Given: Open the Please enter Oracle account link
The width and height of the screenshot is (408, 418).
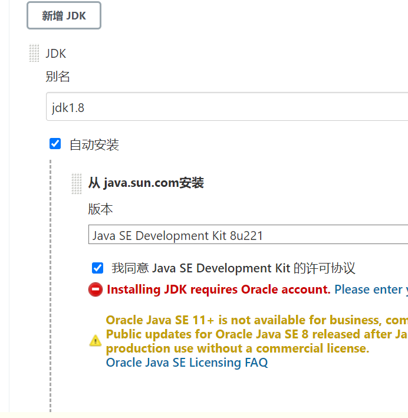Looking at the screenshot, I should pos(371,289).
